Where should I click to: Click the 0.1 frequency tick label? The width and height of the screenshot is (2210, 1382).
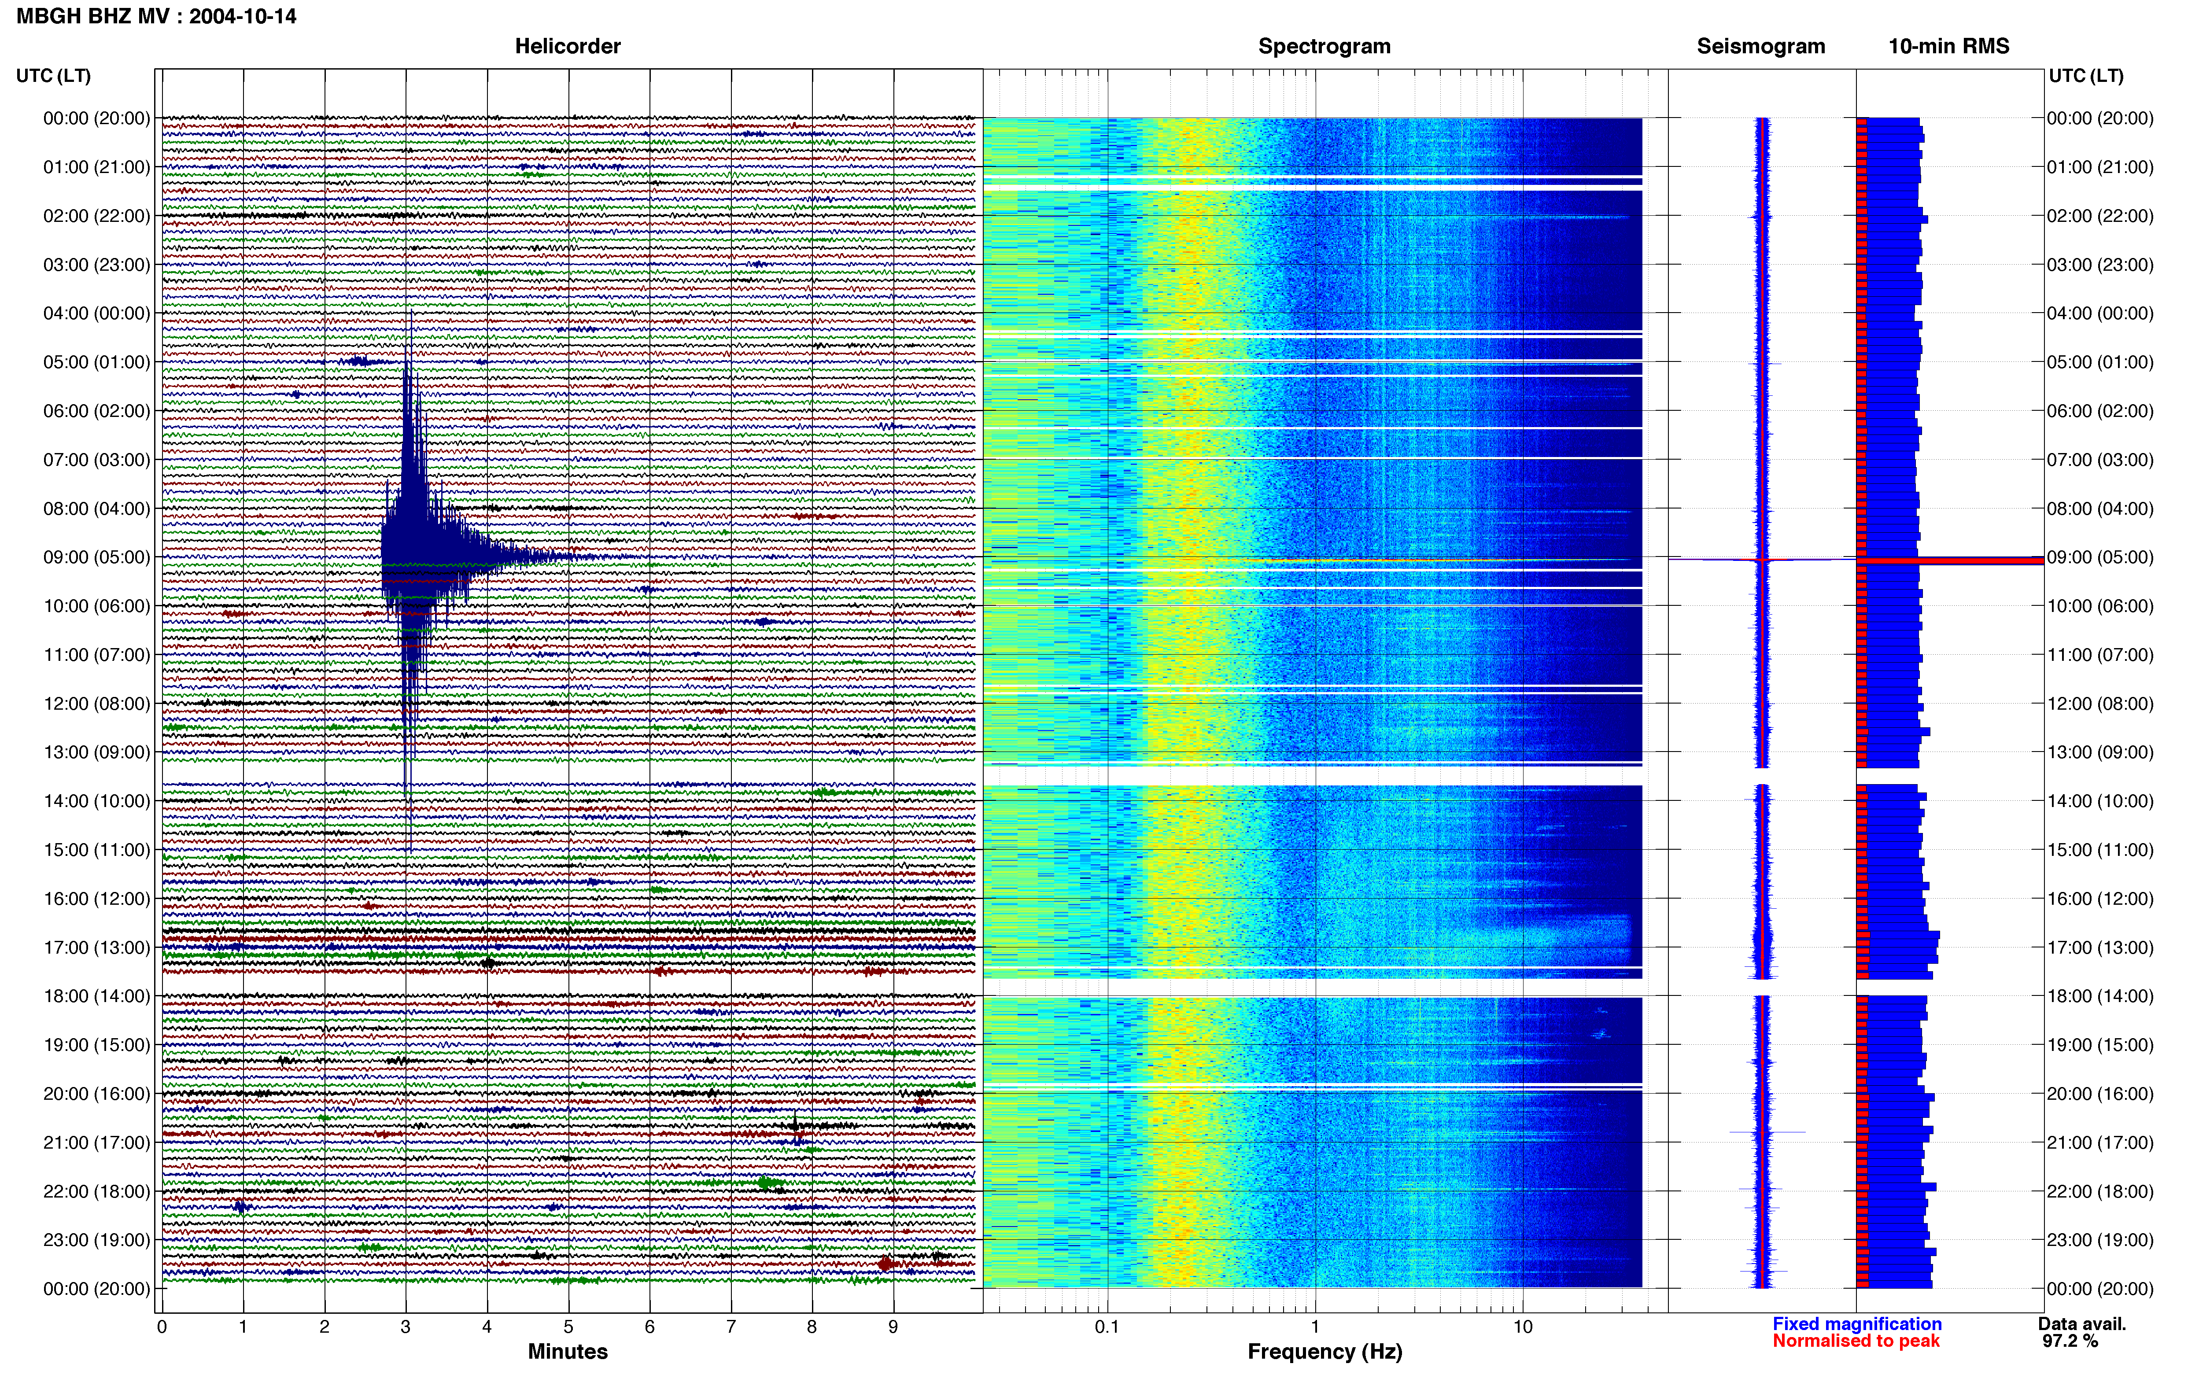(1107, 1326)
